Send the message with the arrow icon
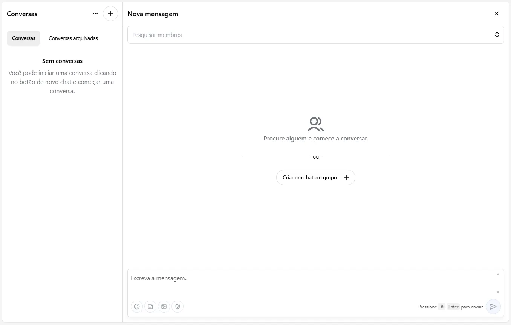This screenshot has width=511, height=325. pos(493,307)
